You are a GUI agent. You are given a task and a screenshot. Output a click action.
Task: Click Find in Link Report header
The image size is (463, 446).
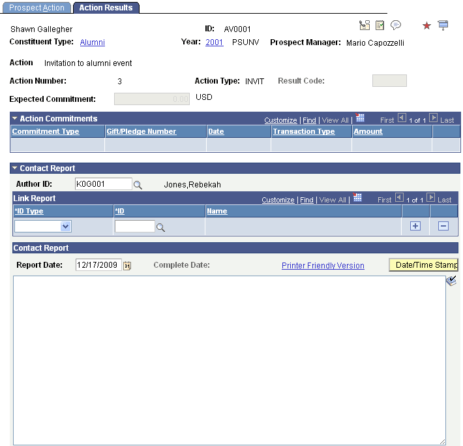(306, 200)
